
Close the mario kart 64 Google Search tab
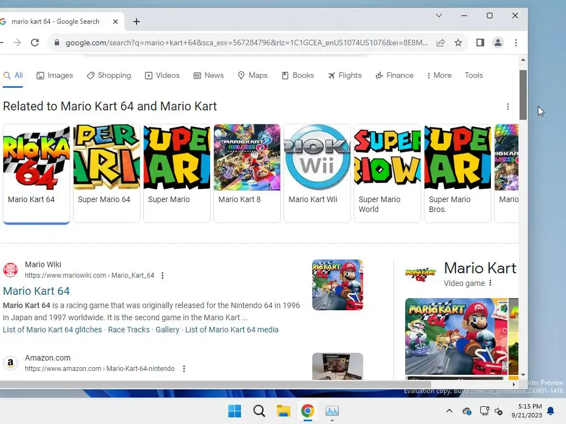click(x=116, y=22)
